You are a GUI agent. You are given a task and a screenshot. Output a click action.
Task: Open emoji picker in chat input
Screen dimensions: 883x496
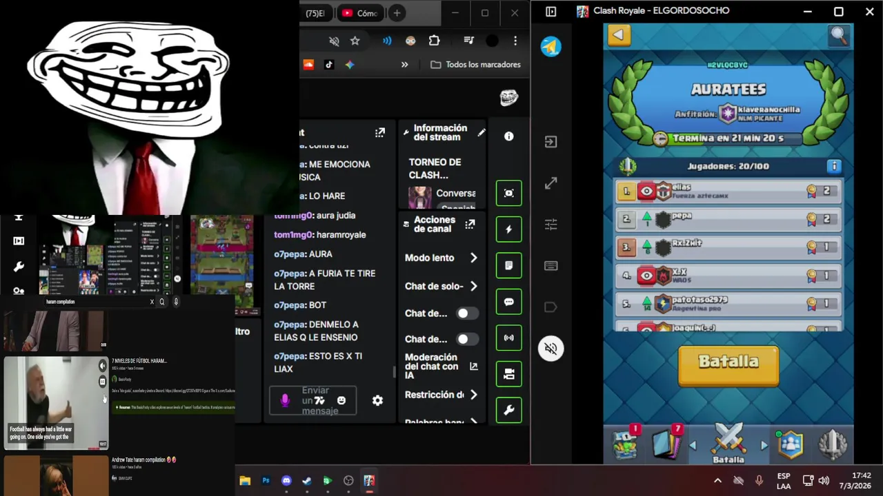point(341,400)
